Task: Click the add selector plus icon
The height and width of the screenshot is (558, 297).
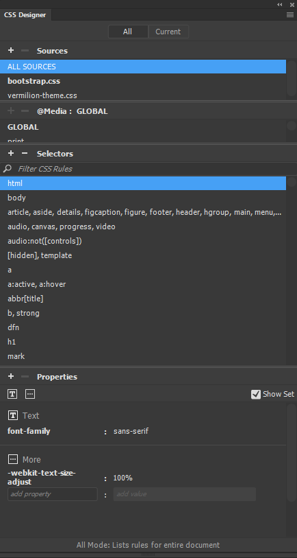Action: coord(11,153)
